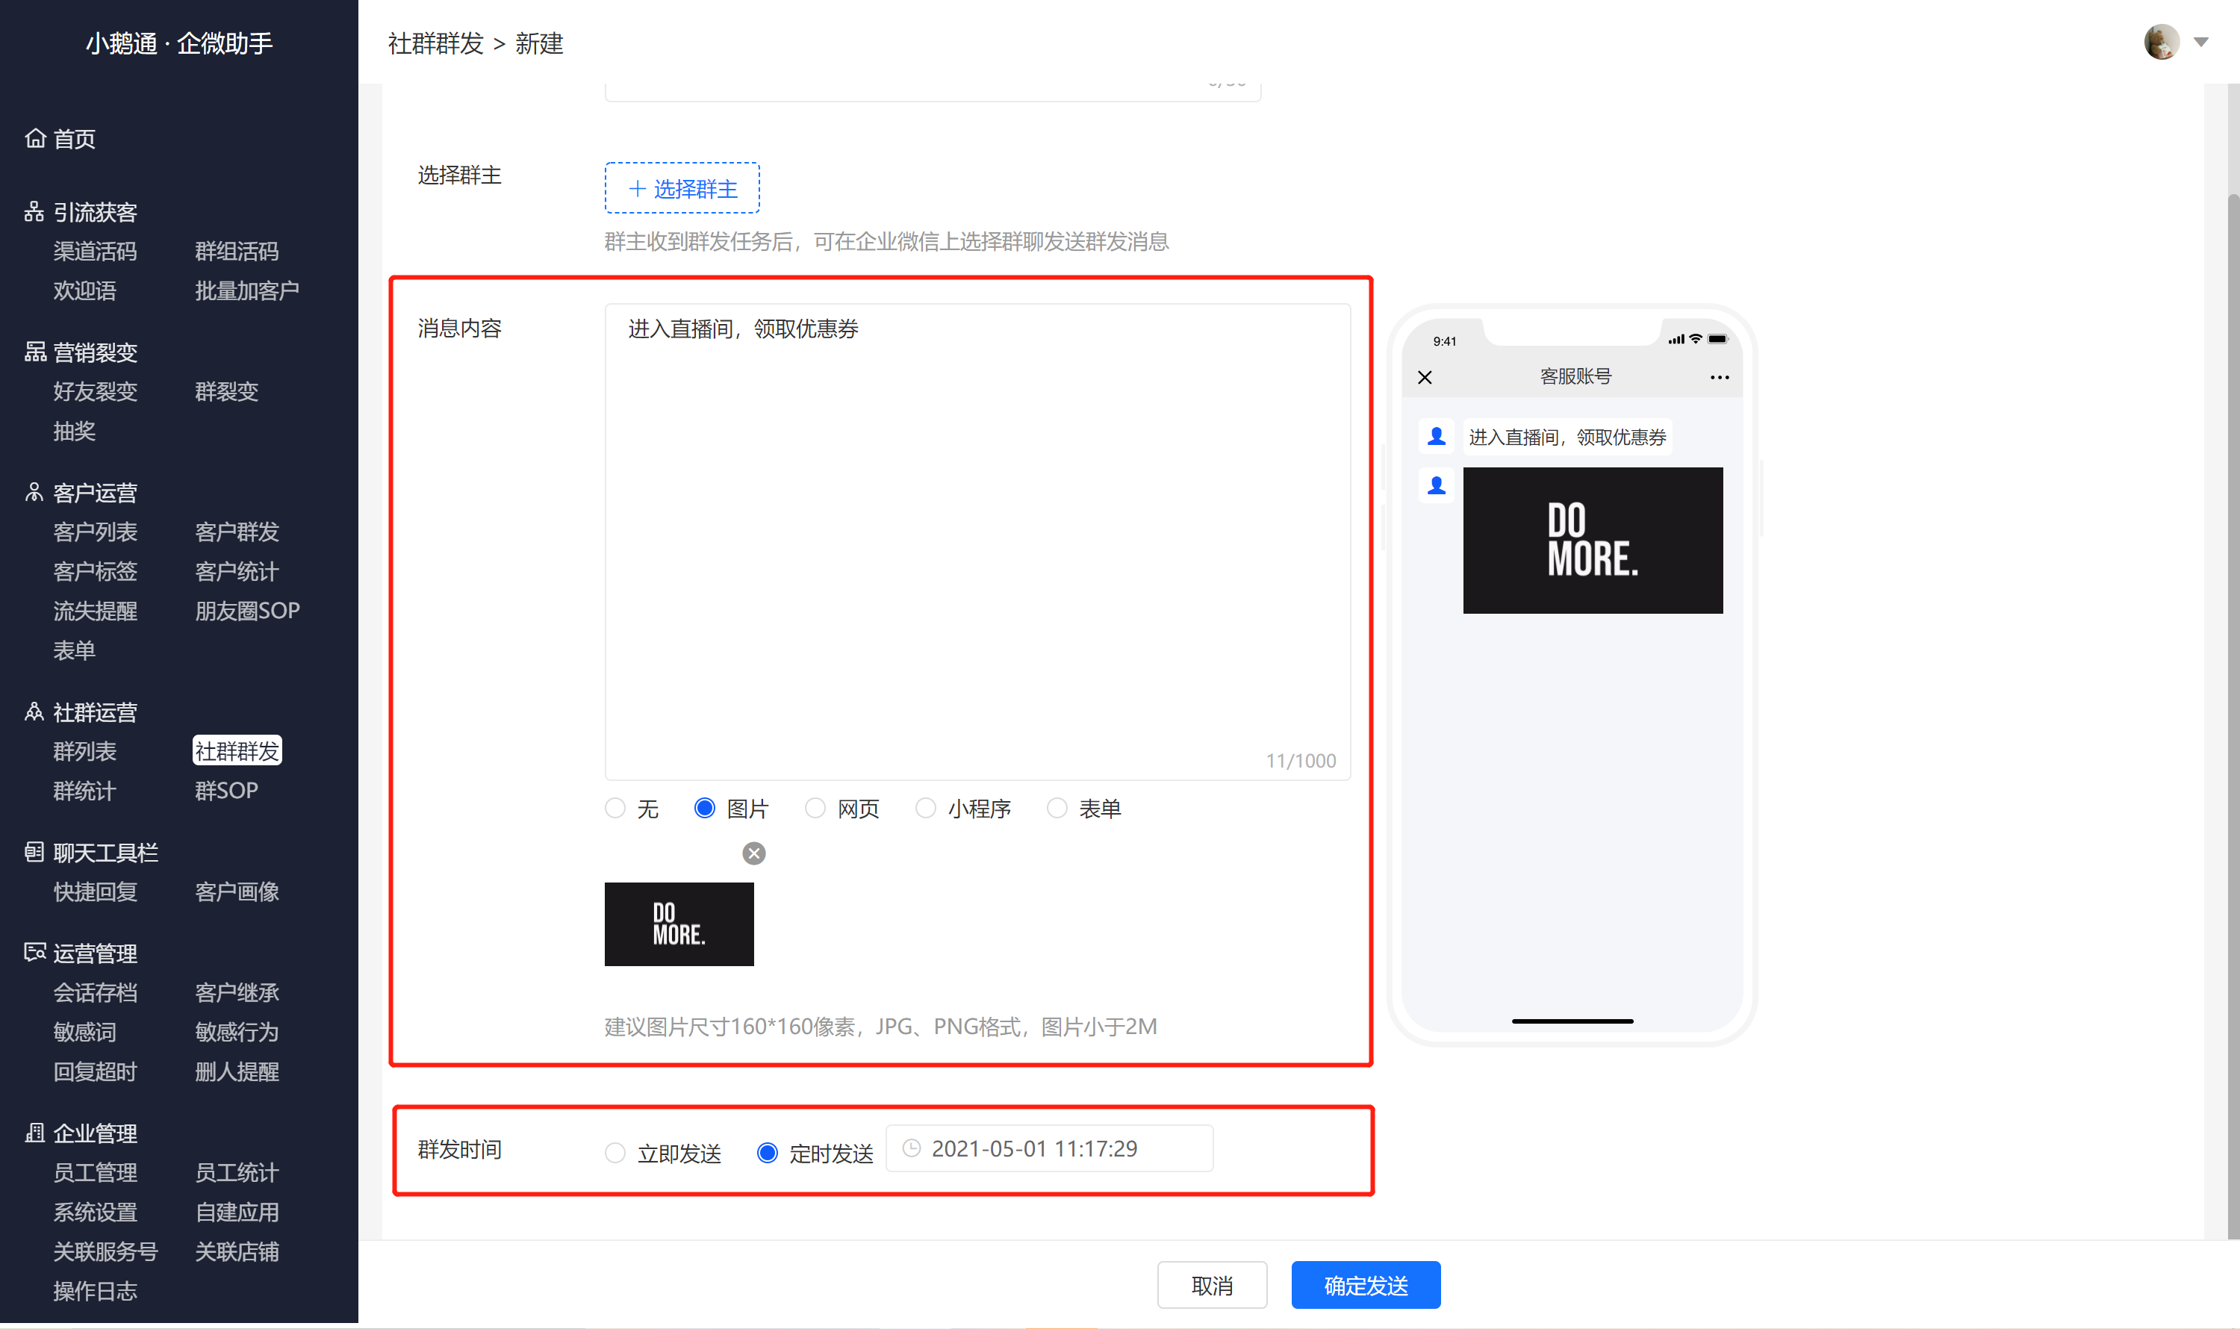Screen dimensions: 2240x1329
Task: Remove the uploaded image with X icon
Action: tap(754, 853)
